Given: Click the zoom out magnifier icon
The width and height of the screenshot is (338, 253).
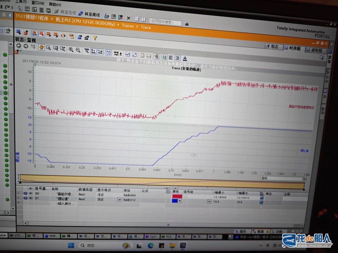Looking at the screenshot, I should pos(78,50).
